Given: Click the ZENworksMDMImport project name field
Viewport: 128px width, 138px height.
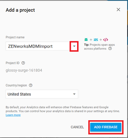Looking at the screenshot, I should click(38, 46).
